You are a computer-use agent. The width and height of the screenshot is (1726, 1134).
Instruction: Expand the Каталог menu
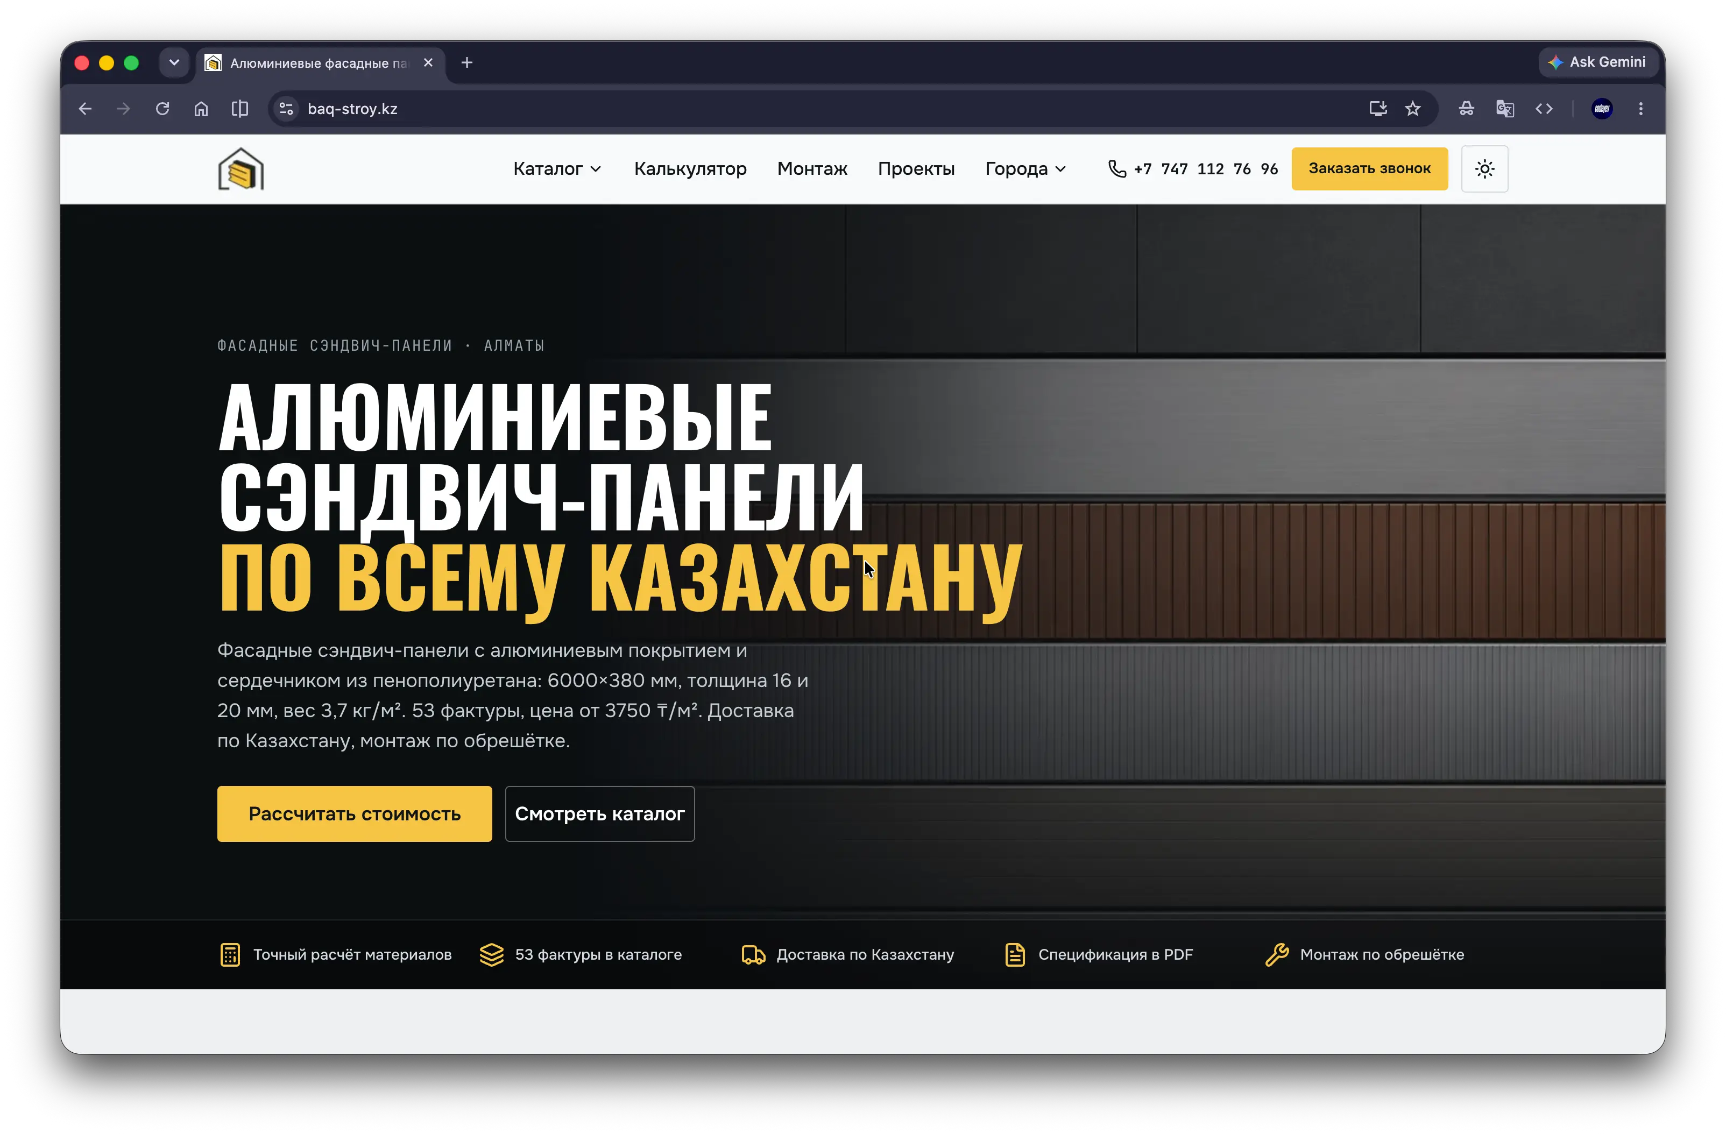point(557,169)
